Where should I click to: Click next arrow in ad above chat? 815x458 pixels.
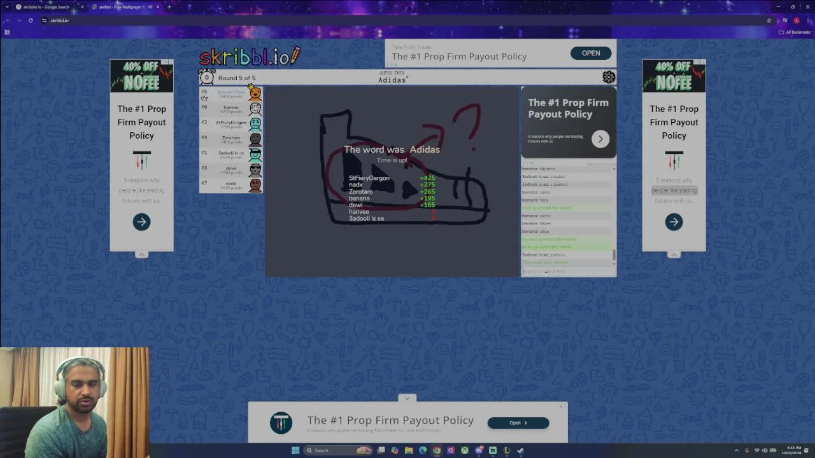(x=600, y=139)
